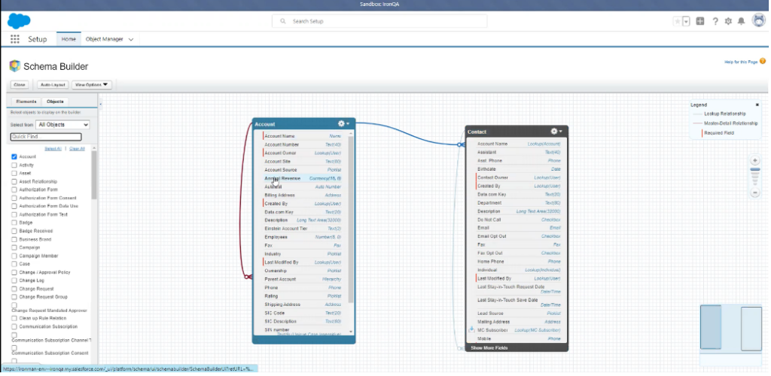Zoom out with the minus button
The height and width of the screenshot is (376, 771).
pyautogui.click(x=754, y=193)
